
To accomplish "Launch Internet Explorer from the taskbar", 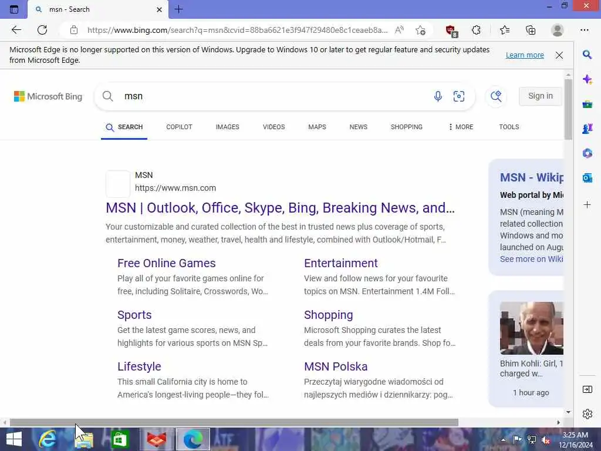I will 48,439.
